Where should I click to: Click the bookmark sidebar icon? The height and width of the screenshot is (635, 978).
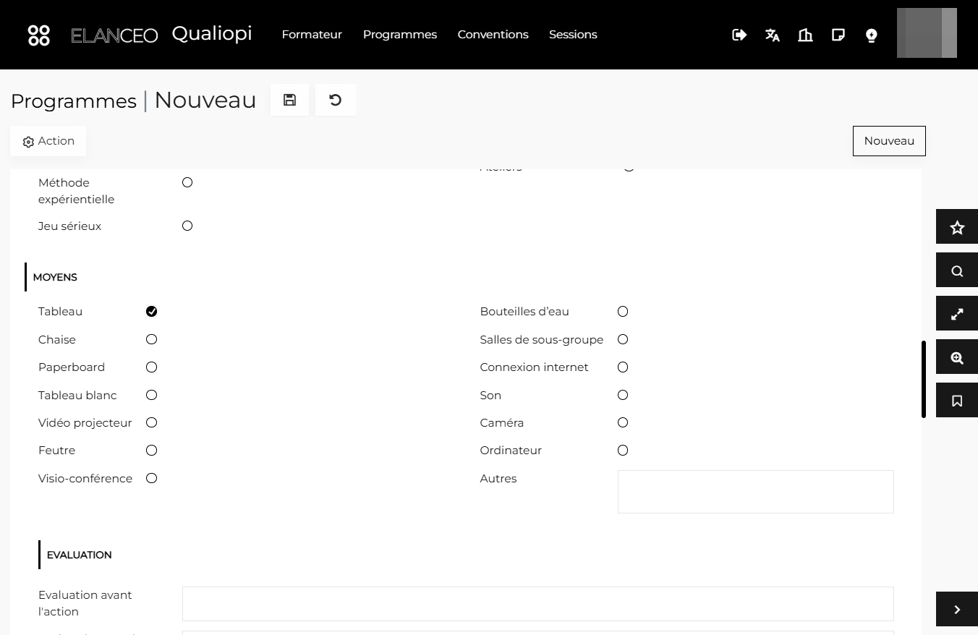coord(957,401)
